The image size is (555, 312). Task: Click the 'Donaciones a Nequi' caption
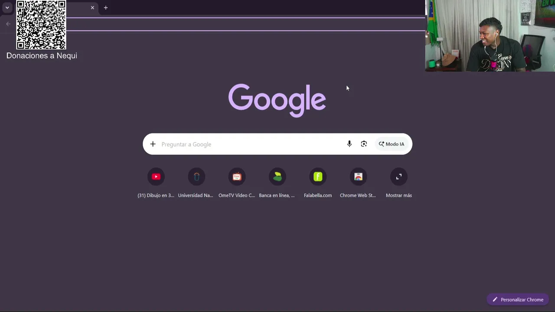tap(42, 55)
